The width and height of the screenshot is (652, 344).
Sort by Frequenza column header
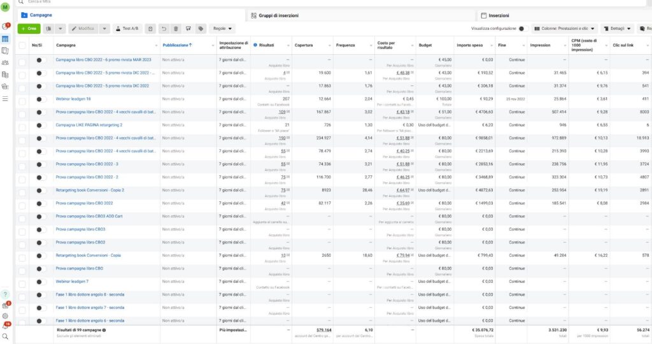point(345,45)
